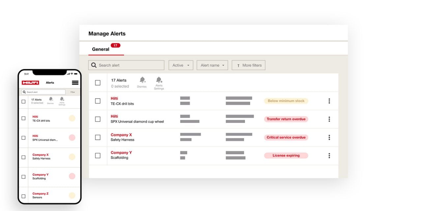Open the Hilti link in TE-CX drill bits row

click(114, 98)
